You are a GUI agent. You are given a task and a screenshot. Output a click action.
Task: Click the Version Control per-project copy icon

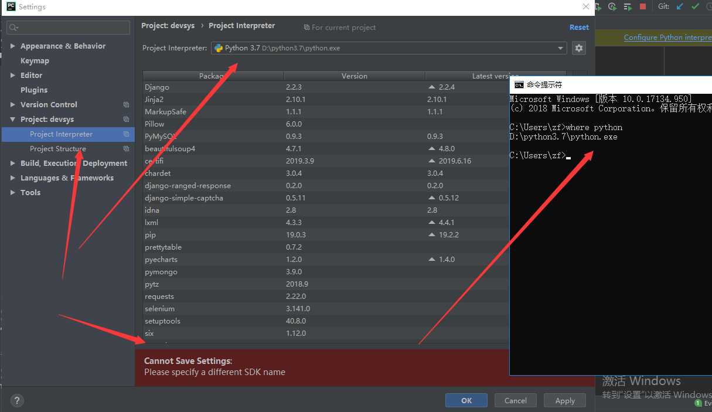[x=126, y=105]
